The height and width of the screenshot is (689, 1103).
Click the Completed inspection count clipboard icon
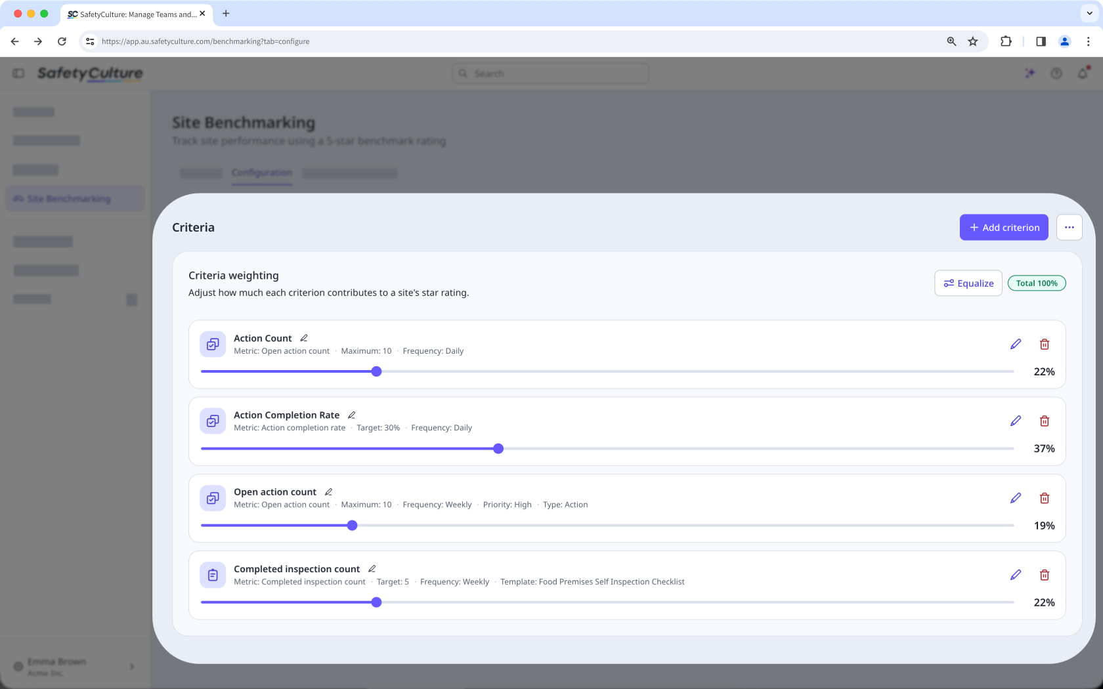pyautogui.click(x=213, y=575)
